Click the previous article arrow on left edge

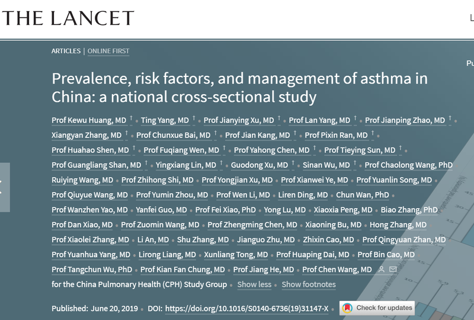click(x=4, y=187)
